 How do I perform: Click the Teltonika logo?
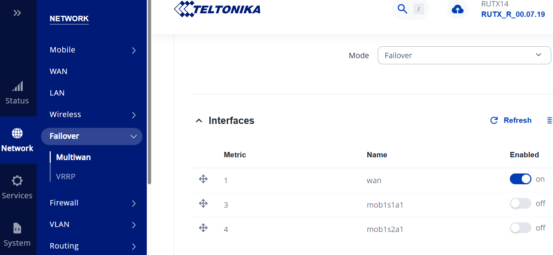tap(217, 9)
